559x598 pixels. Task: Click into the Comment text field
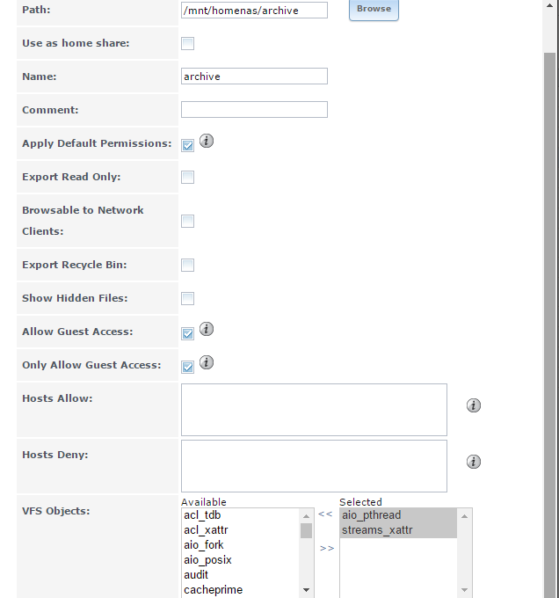point(254,109)
